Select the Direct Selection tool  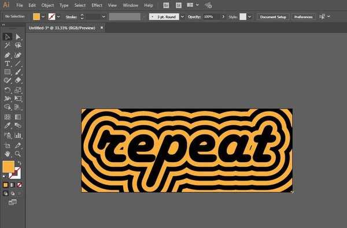[x=18, y=37]
